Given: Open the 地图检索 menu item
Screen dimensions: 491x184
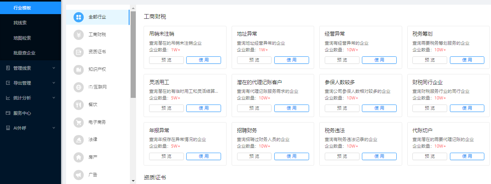Looking at the screenshot, I should tap(31, 38).
